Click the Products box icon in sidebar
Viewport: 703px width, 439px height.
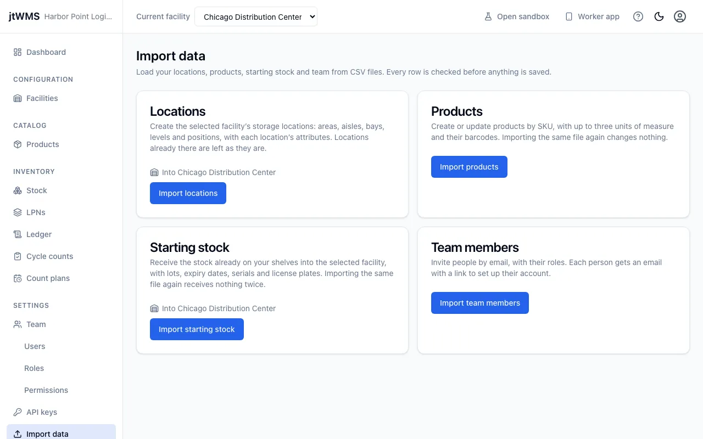tap(18, 144)
